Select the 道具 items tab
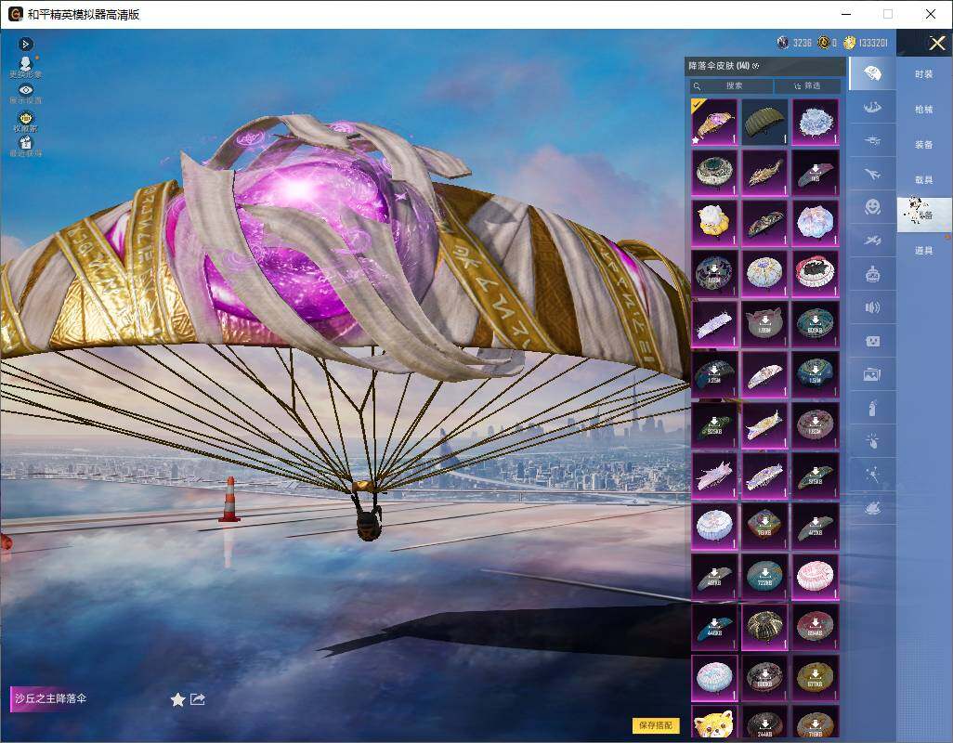Screen dimensions: 953x743 [924, 251]
